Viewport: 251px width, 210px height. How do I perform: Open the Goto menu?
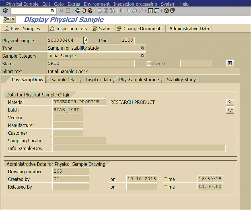pyautogui.click(x=59, y=4)
